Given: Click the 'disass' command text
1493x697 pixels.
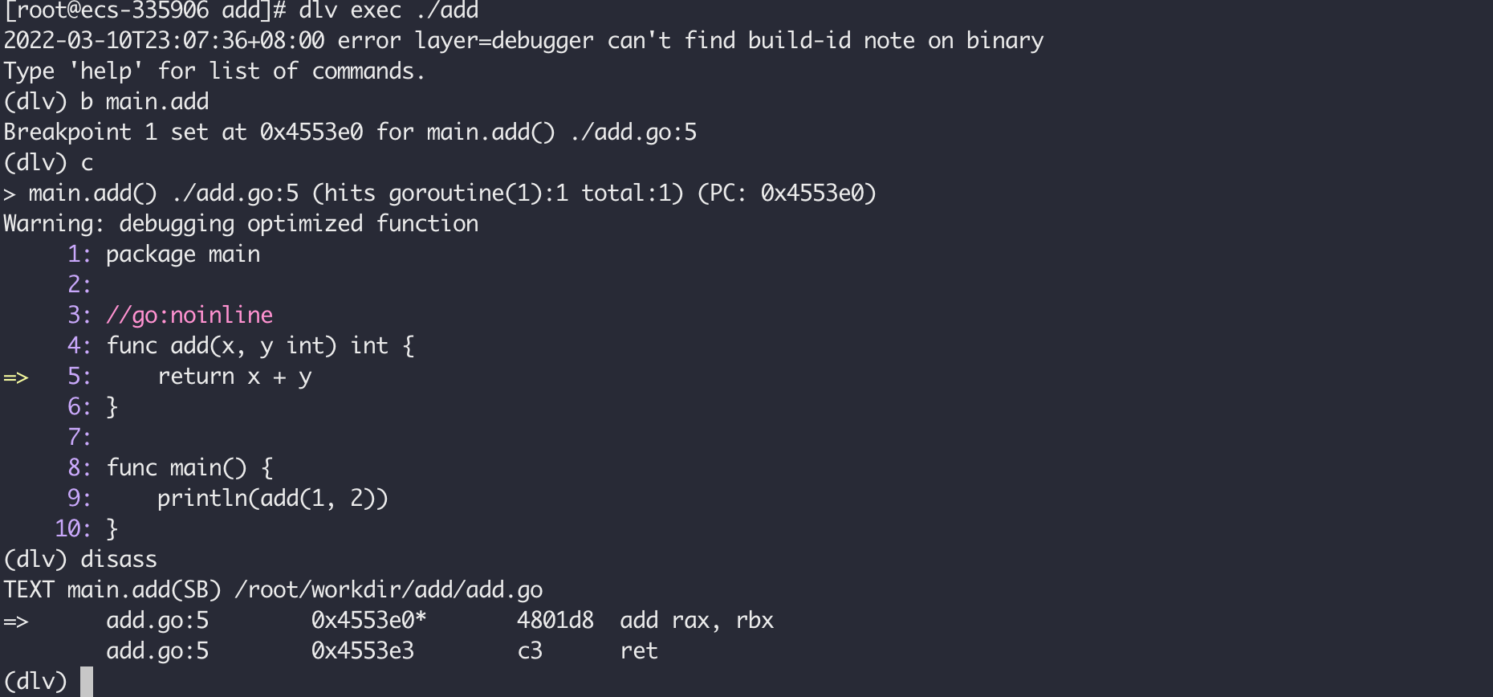Looking at the screenshot, I should (119, 559).
